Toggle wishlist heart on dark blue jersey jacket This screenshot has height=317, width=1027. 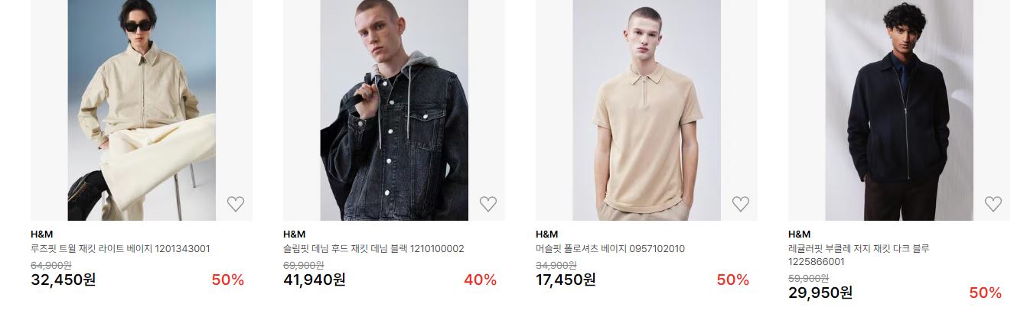coord(993,204)
